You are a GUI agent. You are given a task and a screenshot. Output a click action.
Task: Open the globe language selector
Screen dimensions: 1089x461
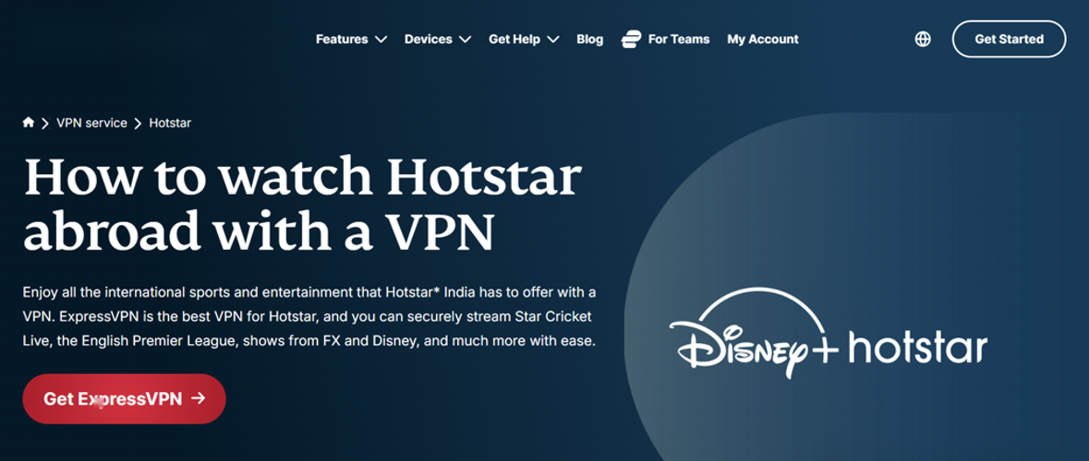(922, 39)
